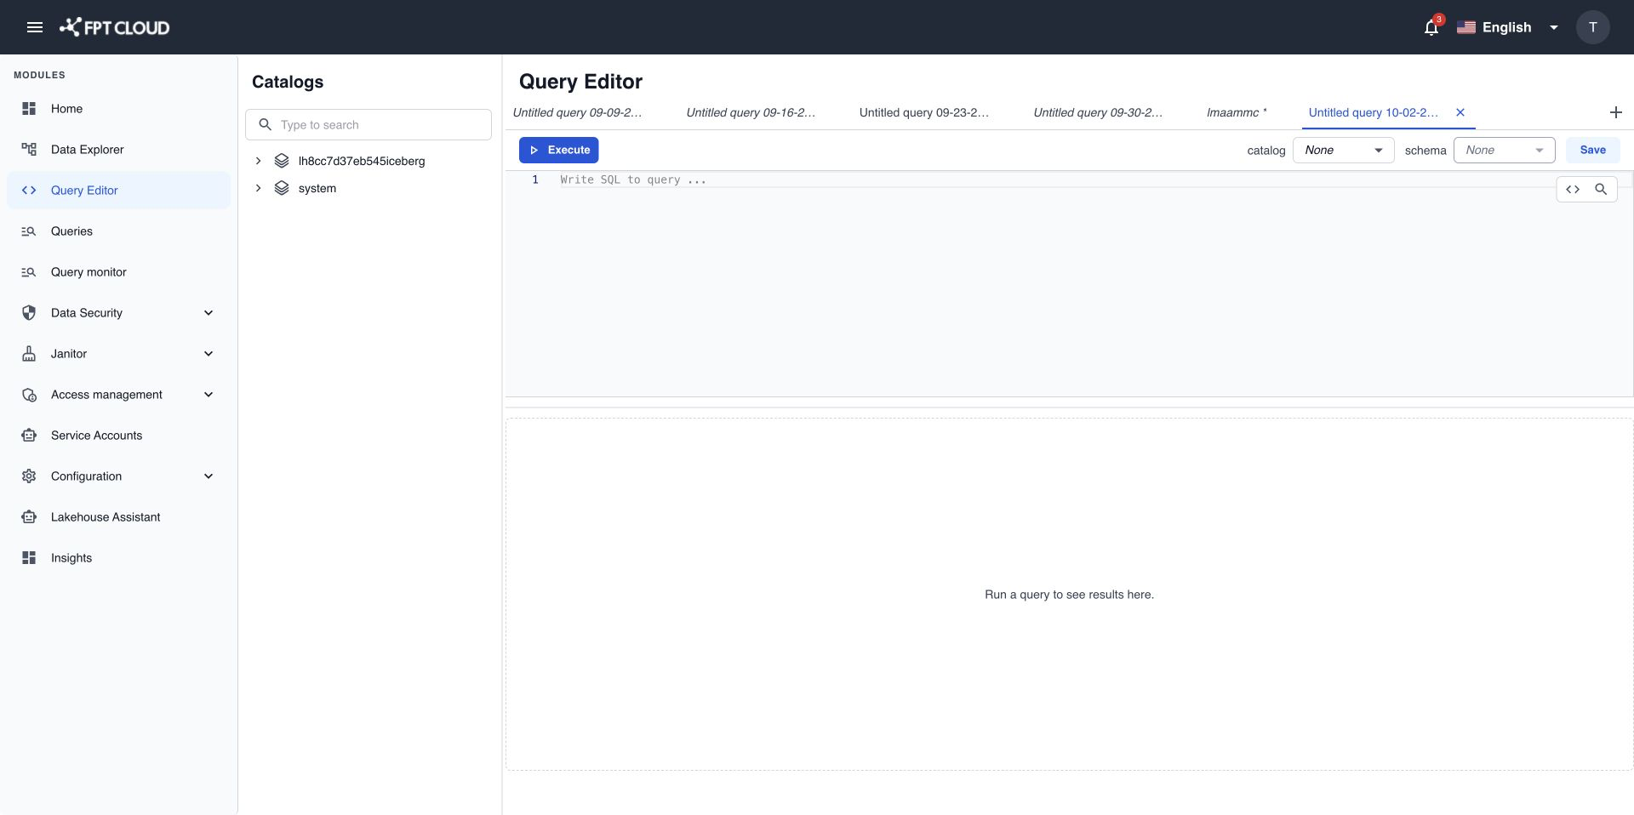Switch to Untitled query 09-30 tab
The image size is (1634, 815).
click(x=1098, y=112)
